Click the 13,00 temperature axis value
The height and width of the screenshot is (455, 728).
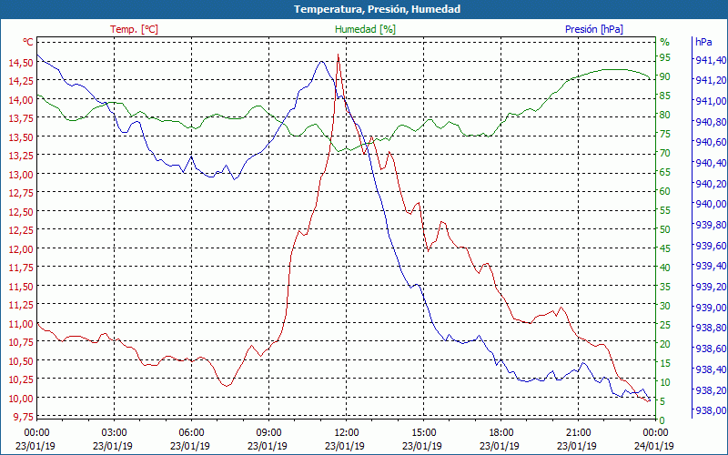pyautogui.click(x=20, y=175)
